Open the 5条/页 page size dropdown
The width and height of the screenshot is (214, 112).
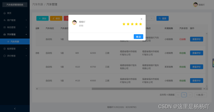(201, 95)
